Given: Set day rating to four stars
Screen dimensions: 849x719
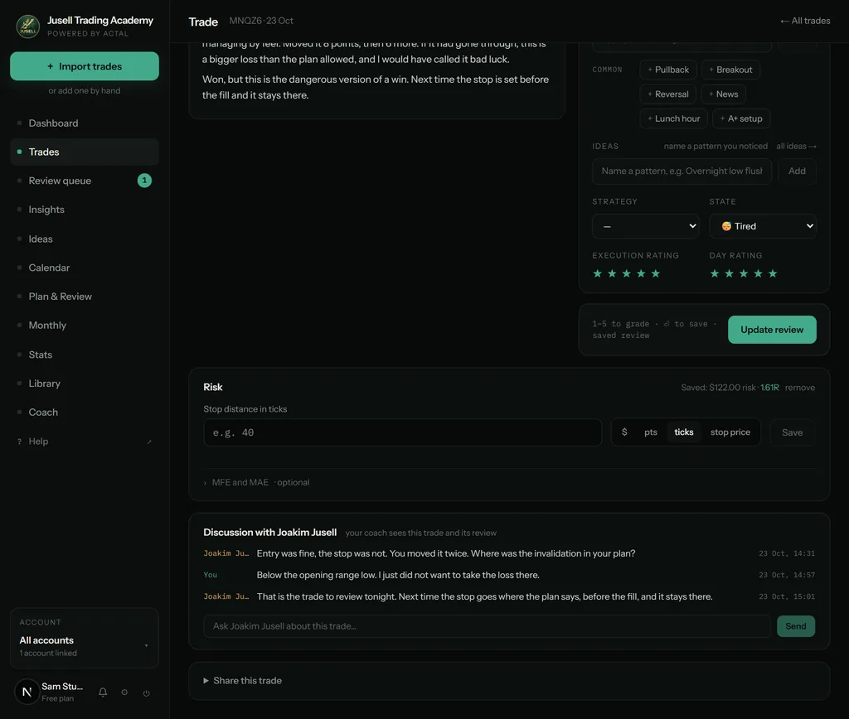Looking at the screenshot, I should click(x=758, y=273).
